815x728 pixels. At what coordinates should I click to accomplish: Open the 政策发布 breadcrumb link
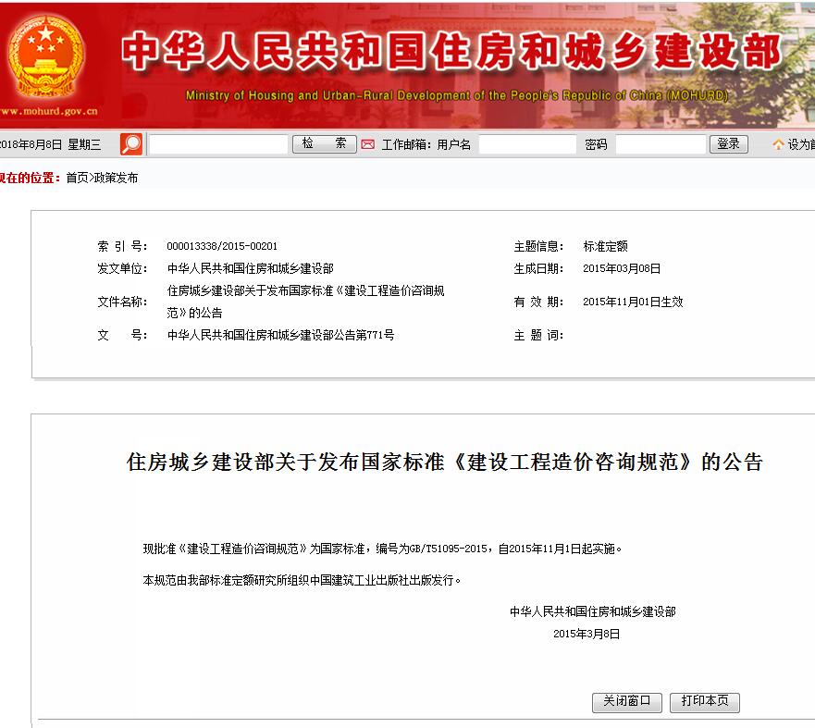coord(116,178)
